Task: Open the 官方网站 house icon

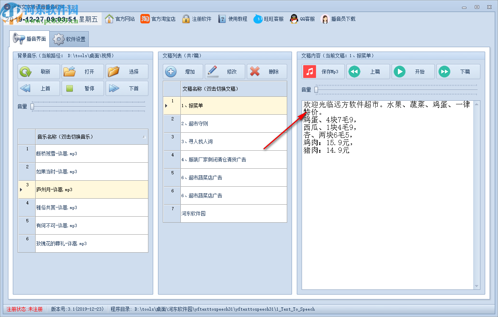Action: point(109,19)
